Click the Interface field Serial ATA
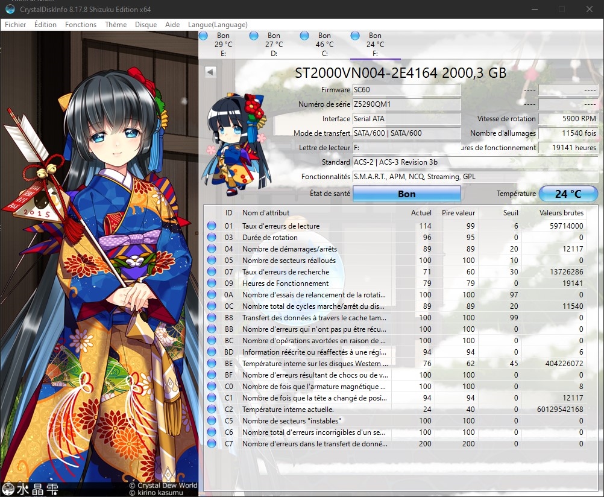 pos(407,119)
